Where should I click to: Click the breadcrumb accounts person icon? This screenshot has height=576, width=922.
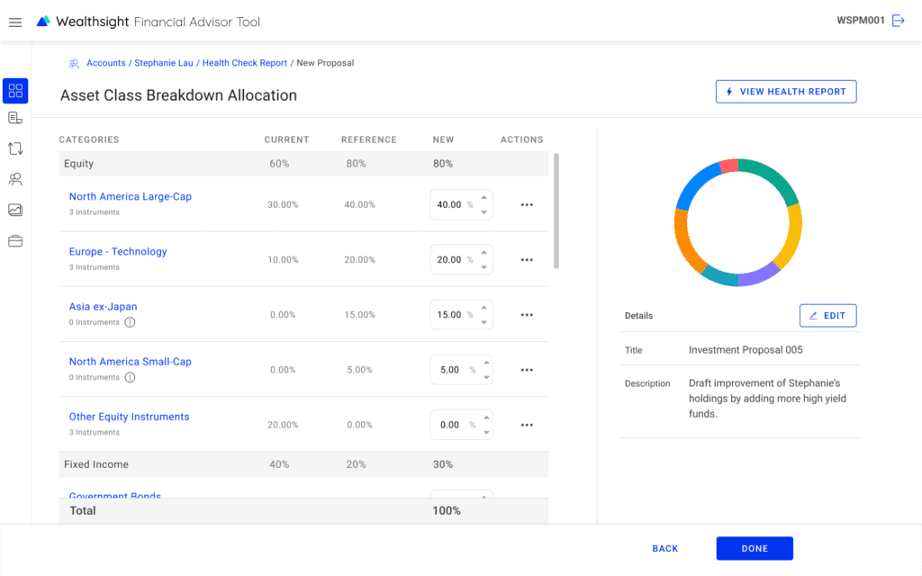tap(73, 63)
